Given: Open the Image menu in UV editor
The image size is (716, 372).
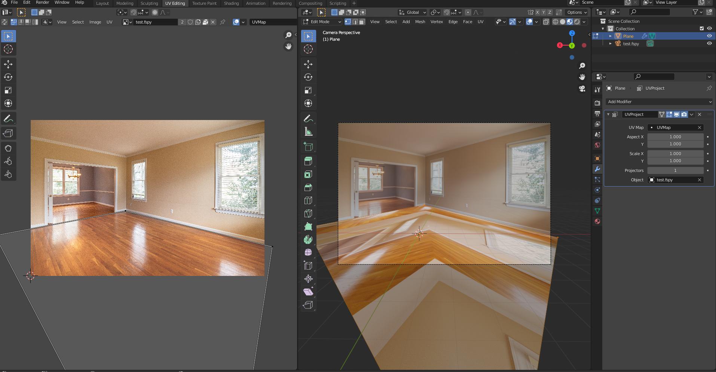Looking at the screenshot, I should point(95,22).
